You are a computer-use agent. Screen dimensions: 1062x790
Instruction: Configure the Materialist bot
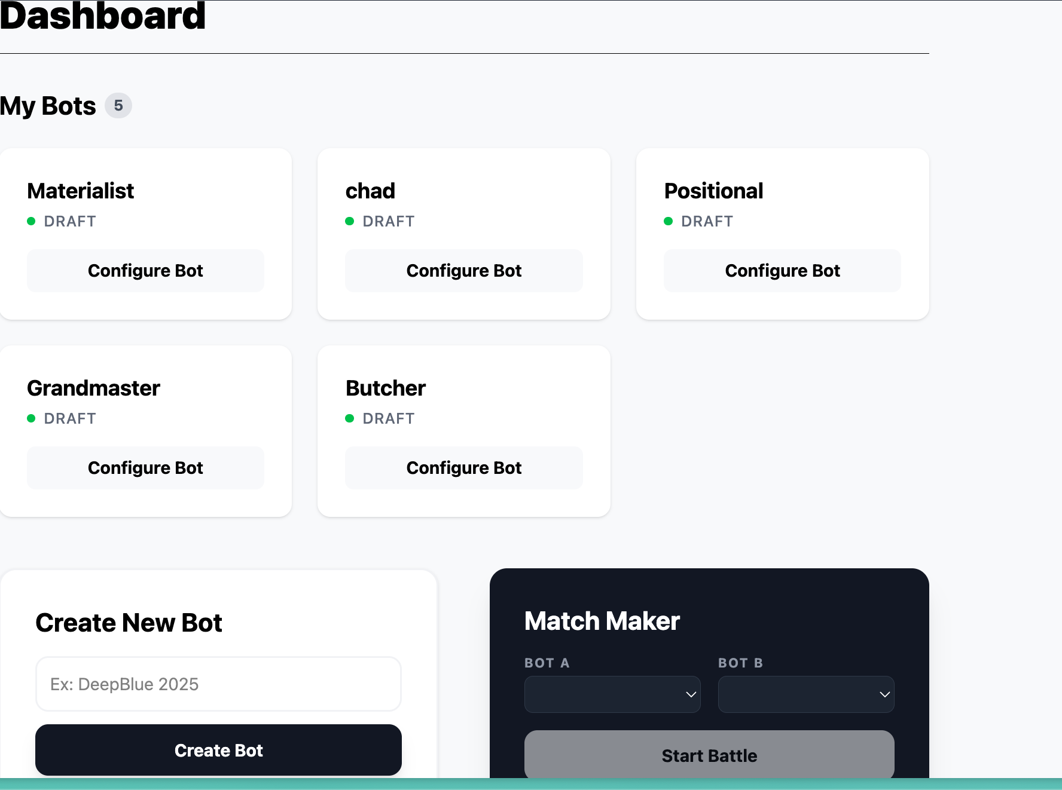(145, 271)
